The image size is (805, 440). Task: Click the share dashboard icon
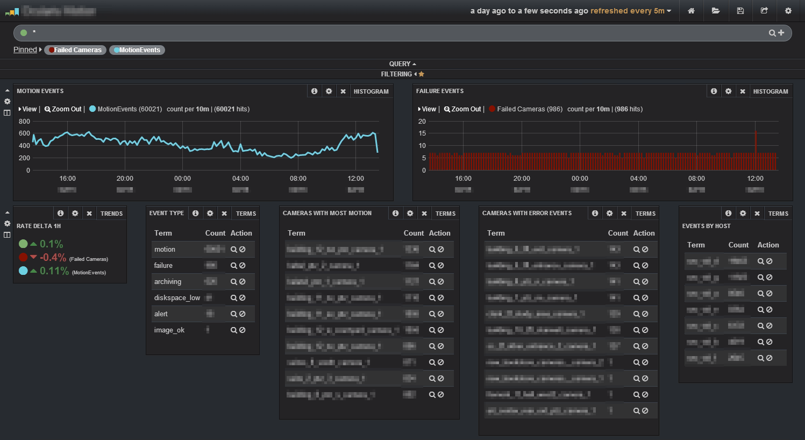pos(764,11)
